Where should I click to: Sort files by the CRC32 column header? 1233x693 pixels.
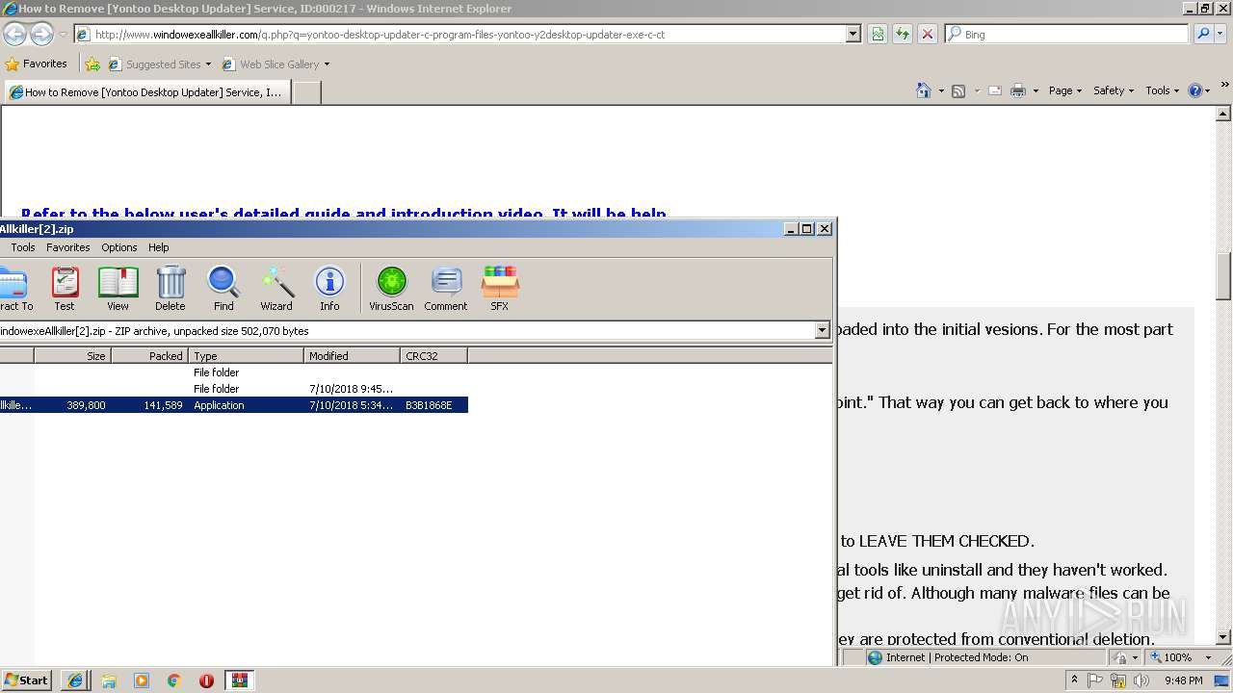tap(433, 356)
